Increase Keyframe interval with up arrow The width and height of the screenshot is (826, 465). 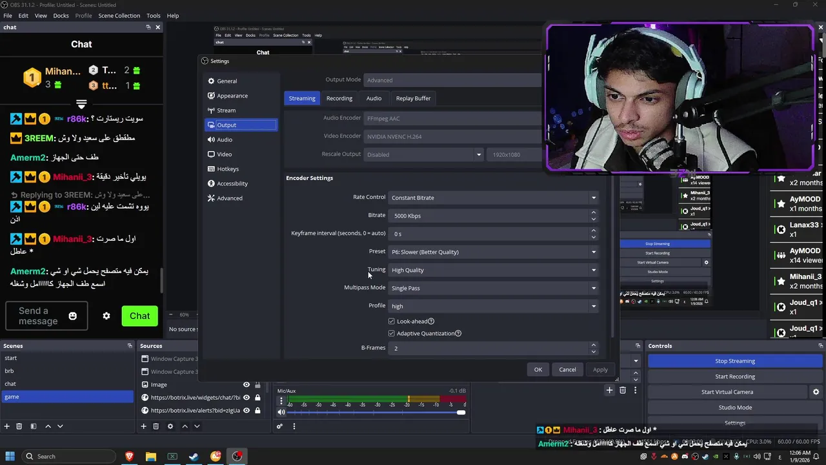pos(594,231)
